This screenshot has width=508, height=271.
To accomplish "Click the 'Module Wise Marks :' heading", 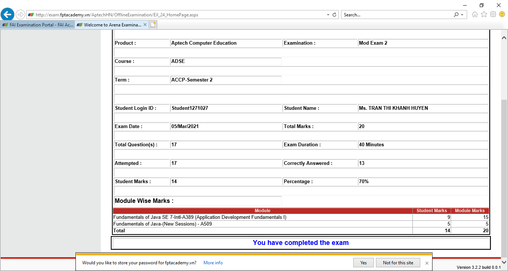I will [144, 201].
